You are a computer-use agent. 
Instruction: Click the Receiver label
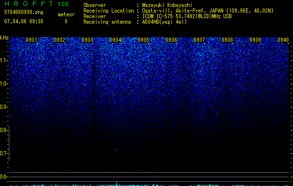(x=95, y=16)
